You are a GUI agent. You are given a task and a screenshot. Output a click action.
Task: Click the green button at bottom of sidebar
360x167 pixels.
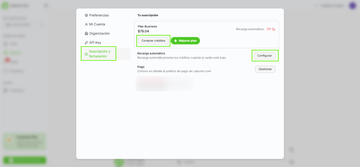[x=24, y=160]
